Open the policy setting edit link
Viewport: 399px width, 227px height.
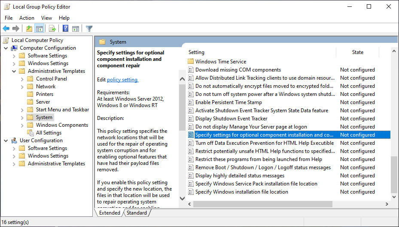(122, 80)
